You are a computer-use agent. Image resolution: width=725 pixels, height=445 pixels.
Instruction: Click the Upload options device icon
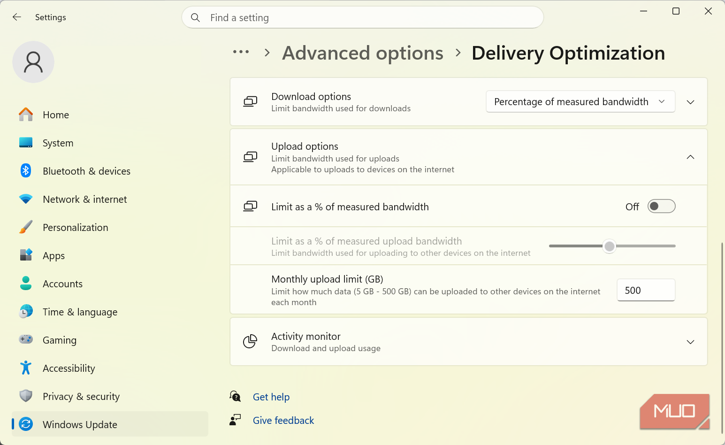click(250, 157)
